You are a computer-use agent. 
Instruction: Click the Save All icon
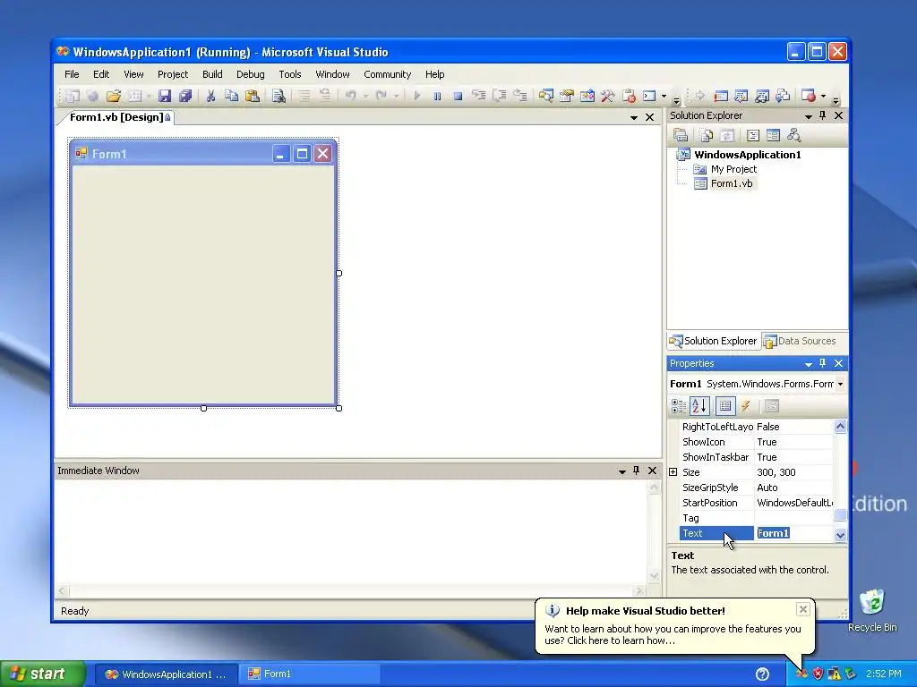point(185,96)
